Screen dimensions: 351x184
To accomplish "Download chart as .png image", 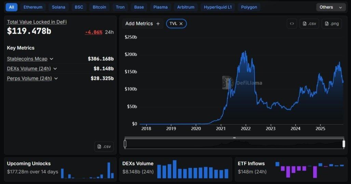I will tap(332, 24).
